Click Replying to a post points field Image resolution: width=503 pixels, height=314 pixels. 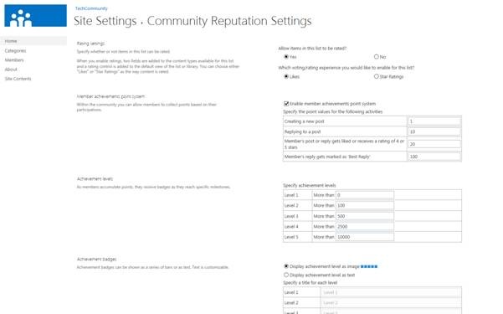click(434, 131)
